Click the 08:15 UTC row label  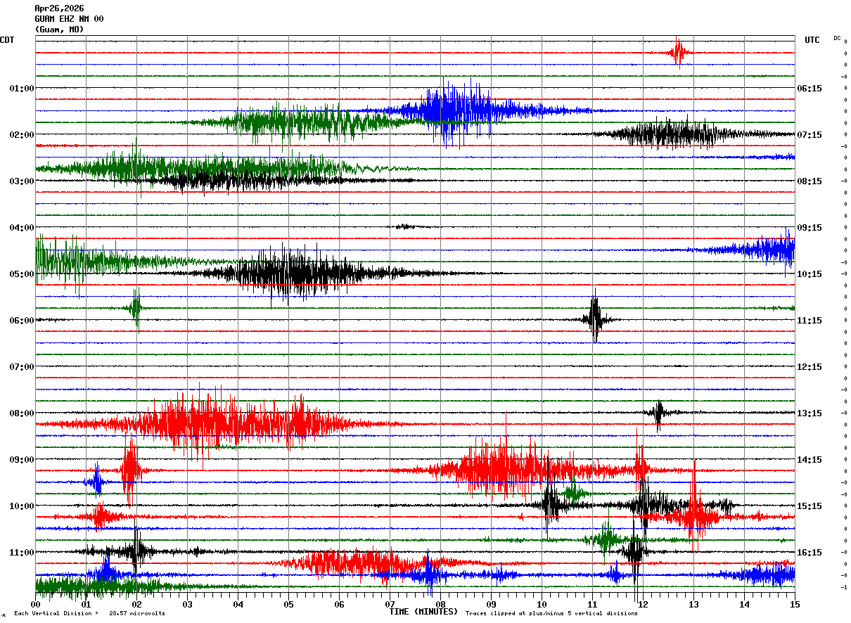tap(810, 181)
